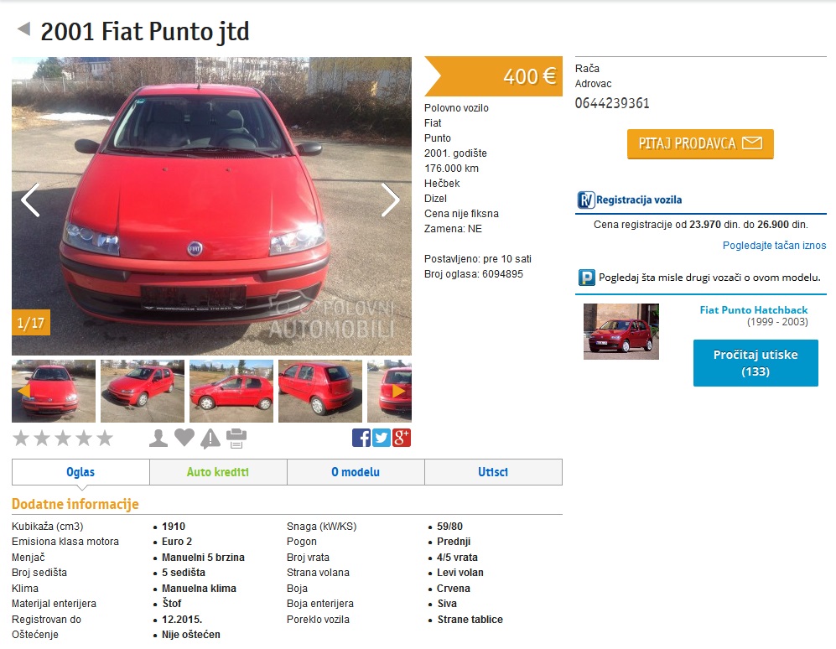The height and width of the screenshot is (649, 836).
Task: Share the listing on Twitter
Action: [x=382, y=438]
